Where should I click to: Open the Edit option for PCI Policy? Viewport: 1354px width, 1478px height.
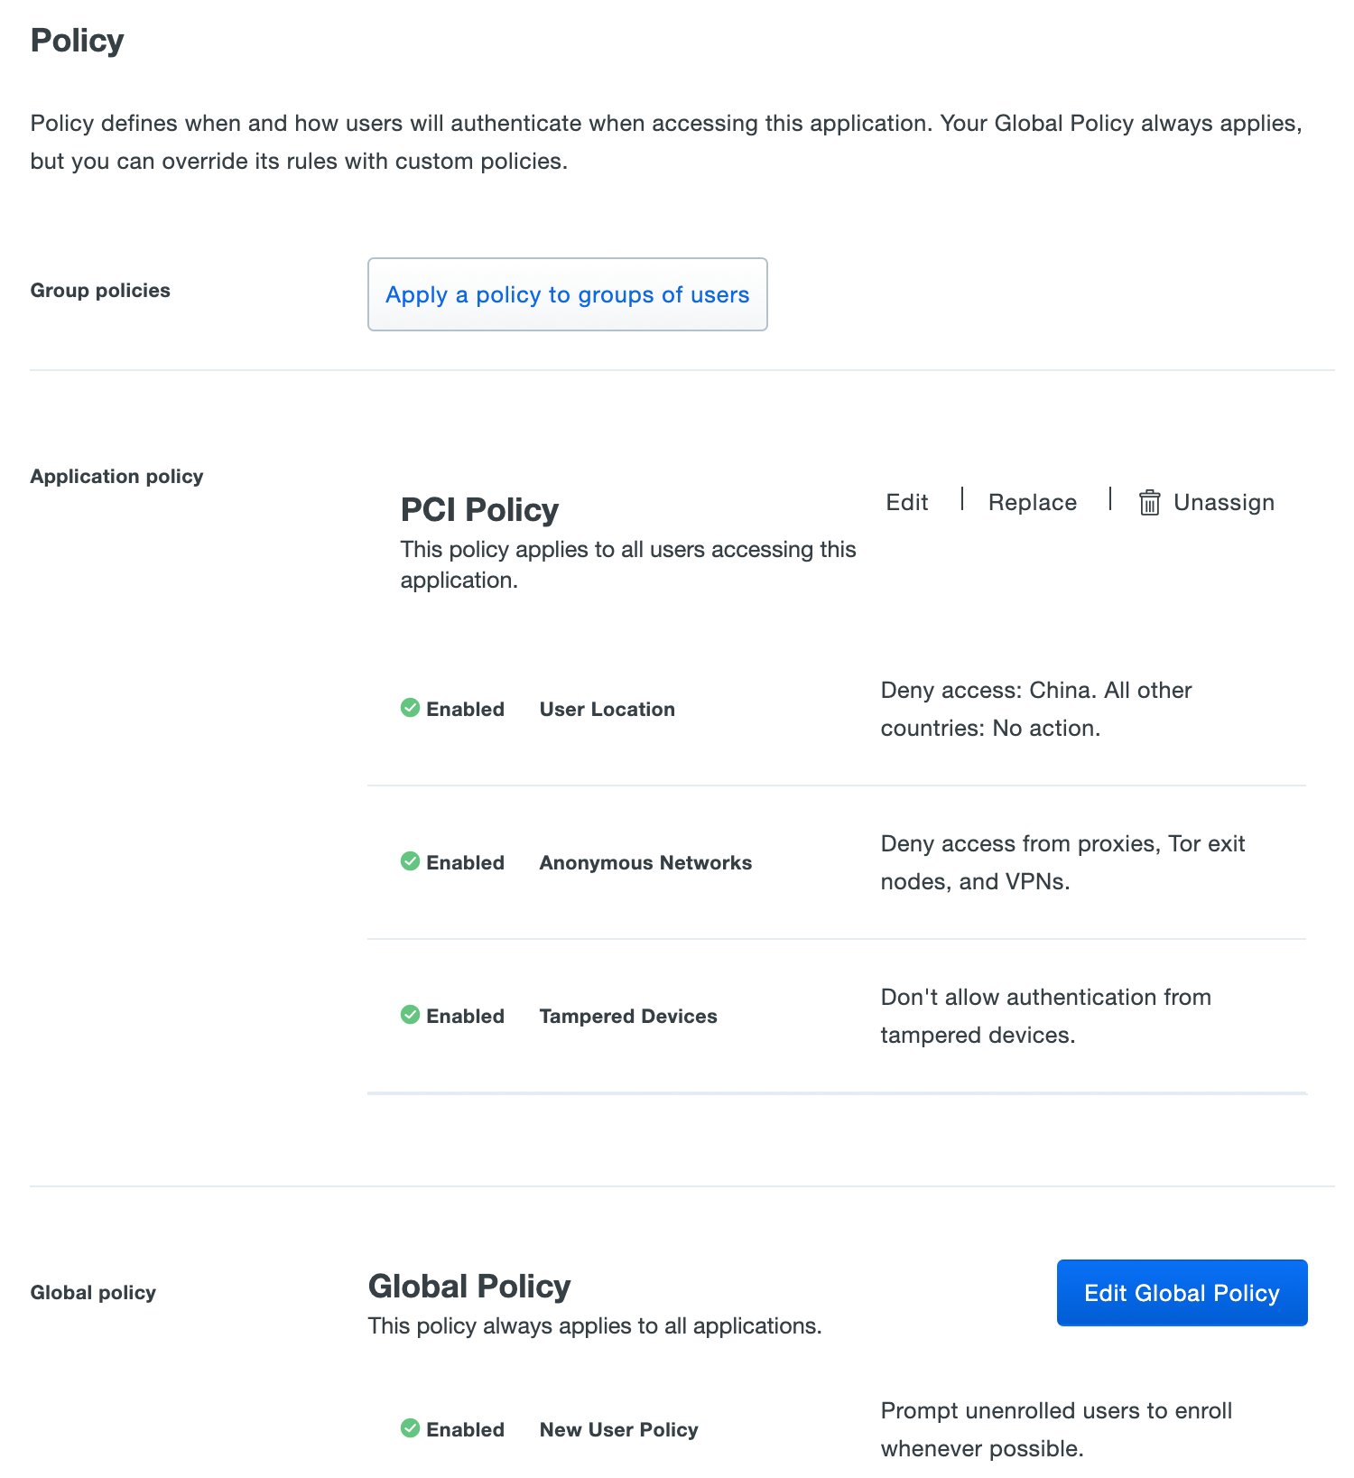(906, 502)
